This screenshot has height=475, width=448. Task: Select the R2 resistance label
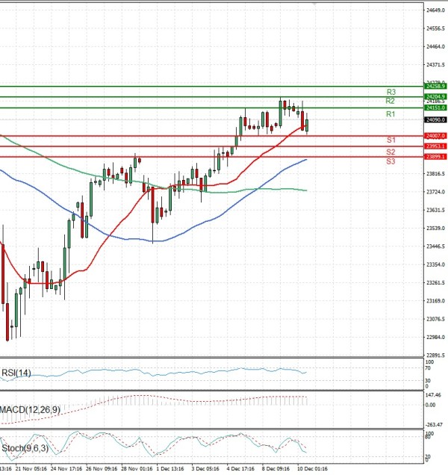(x=390, y=101)
